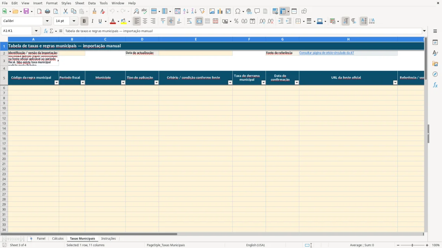Image resolution: width=442 pixels, height=248 pixels.
Task: Toggle Align Left
Action: [x=137, y=21]
